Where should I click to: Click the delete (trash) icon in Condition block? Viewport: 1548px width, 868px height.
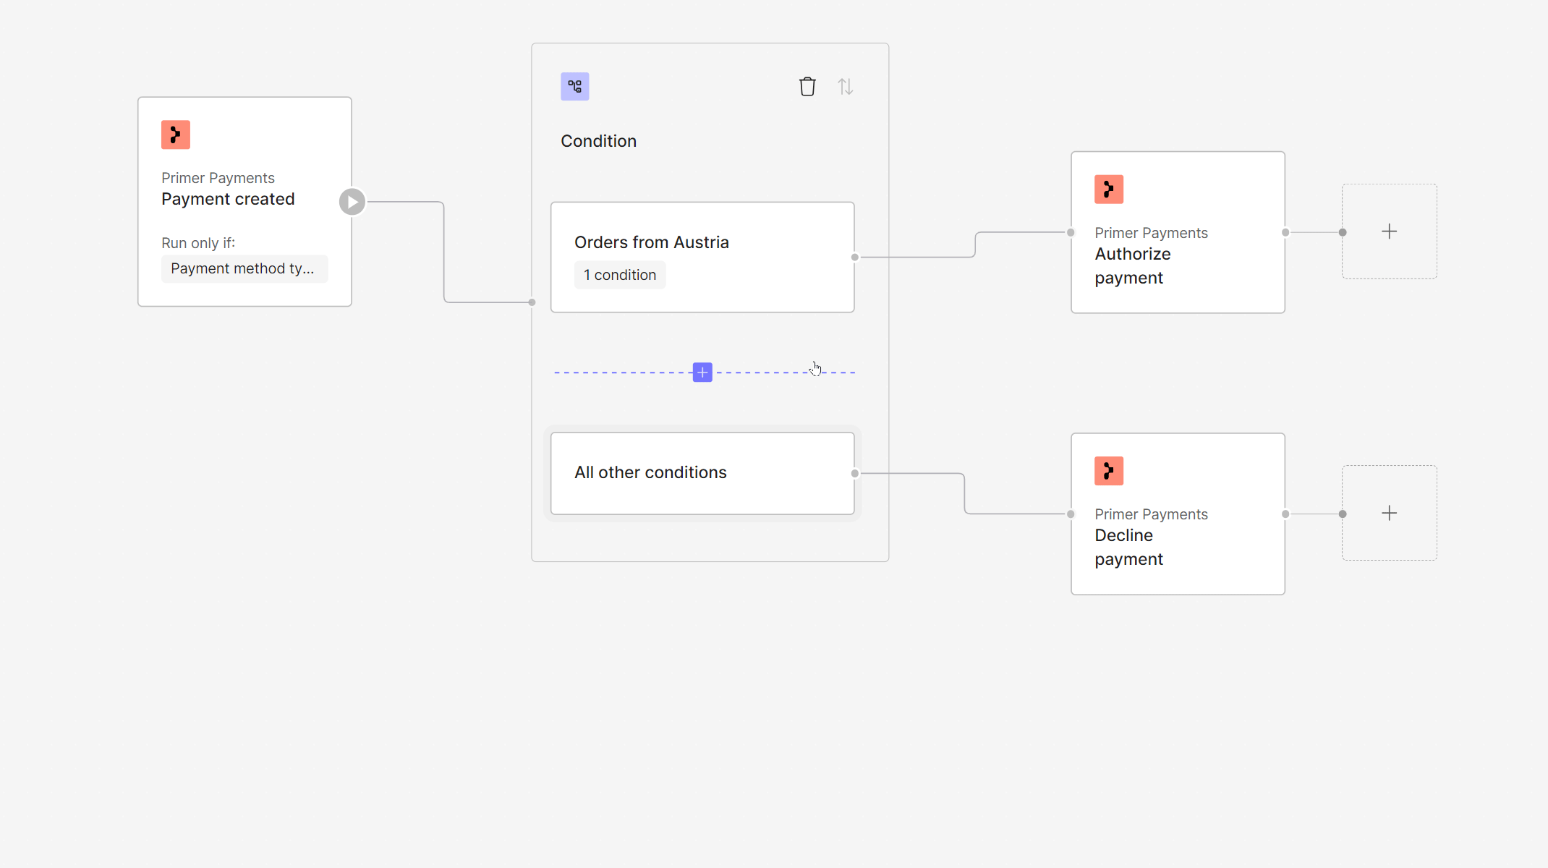pos(807,87)
